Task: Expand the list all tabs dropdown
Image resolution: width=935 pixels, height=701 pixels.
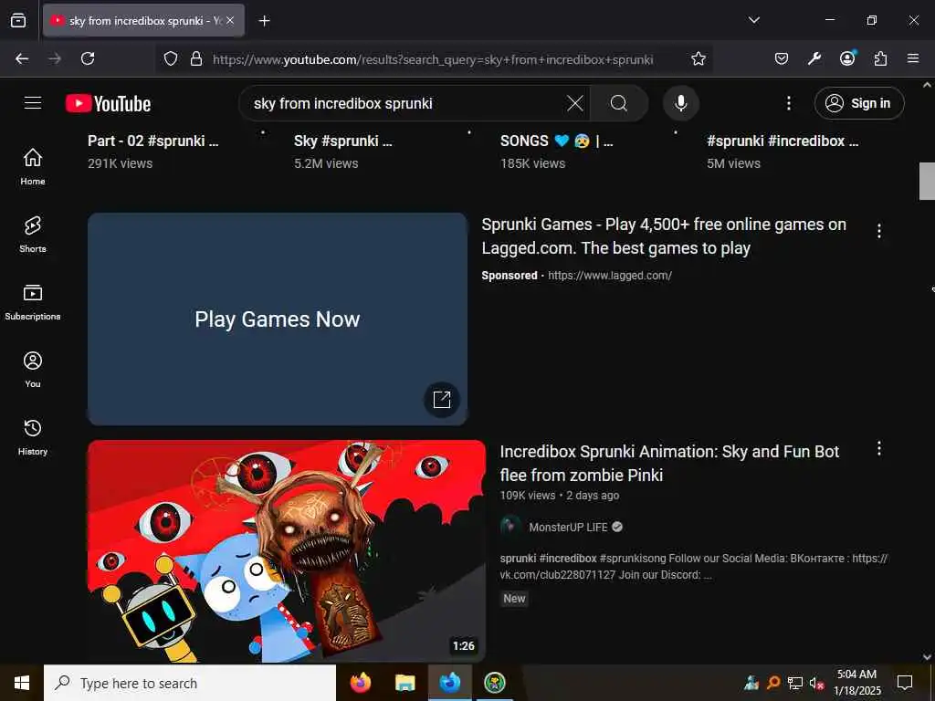Action: 753,20
